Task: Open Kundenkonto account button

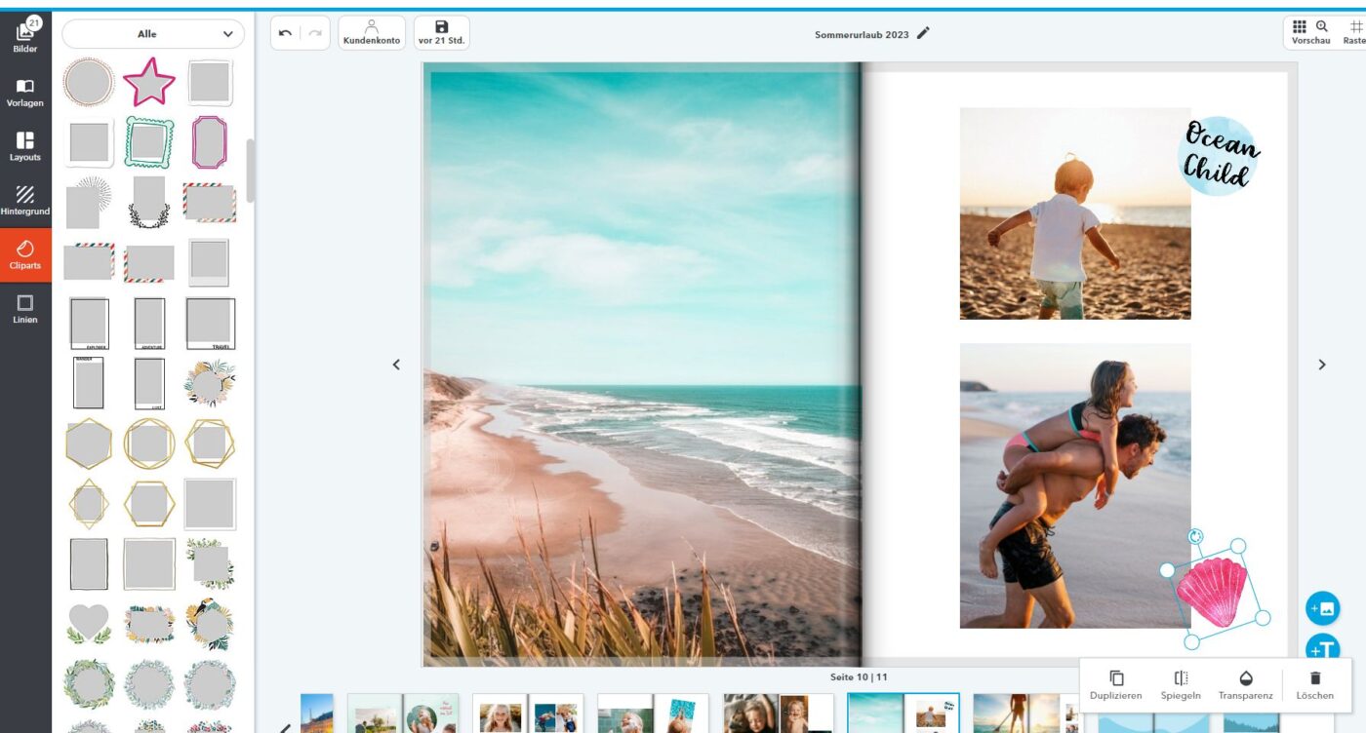Action: [x=372, y=33]
